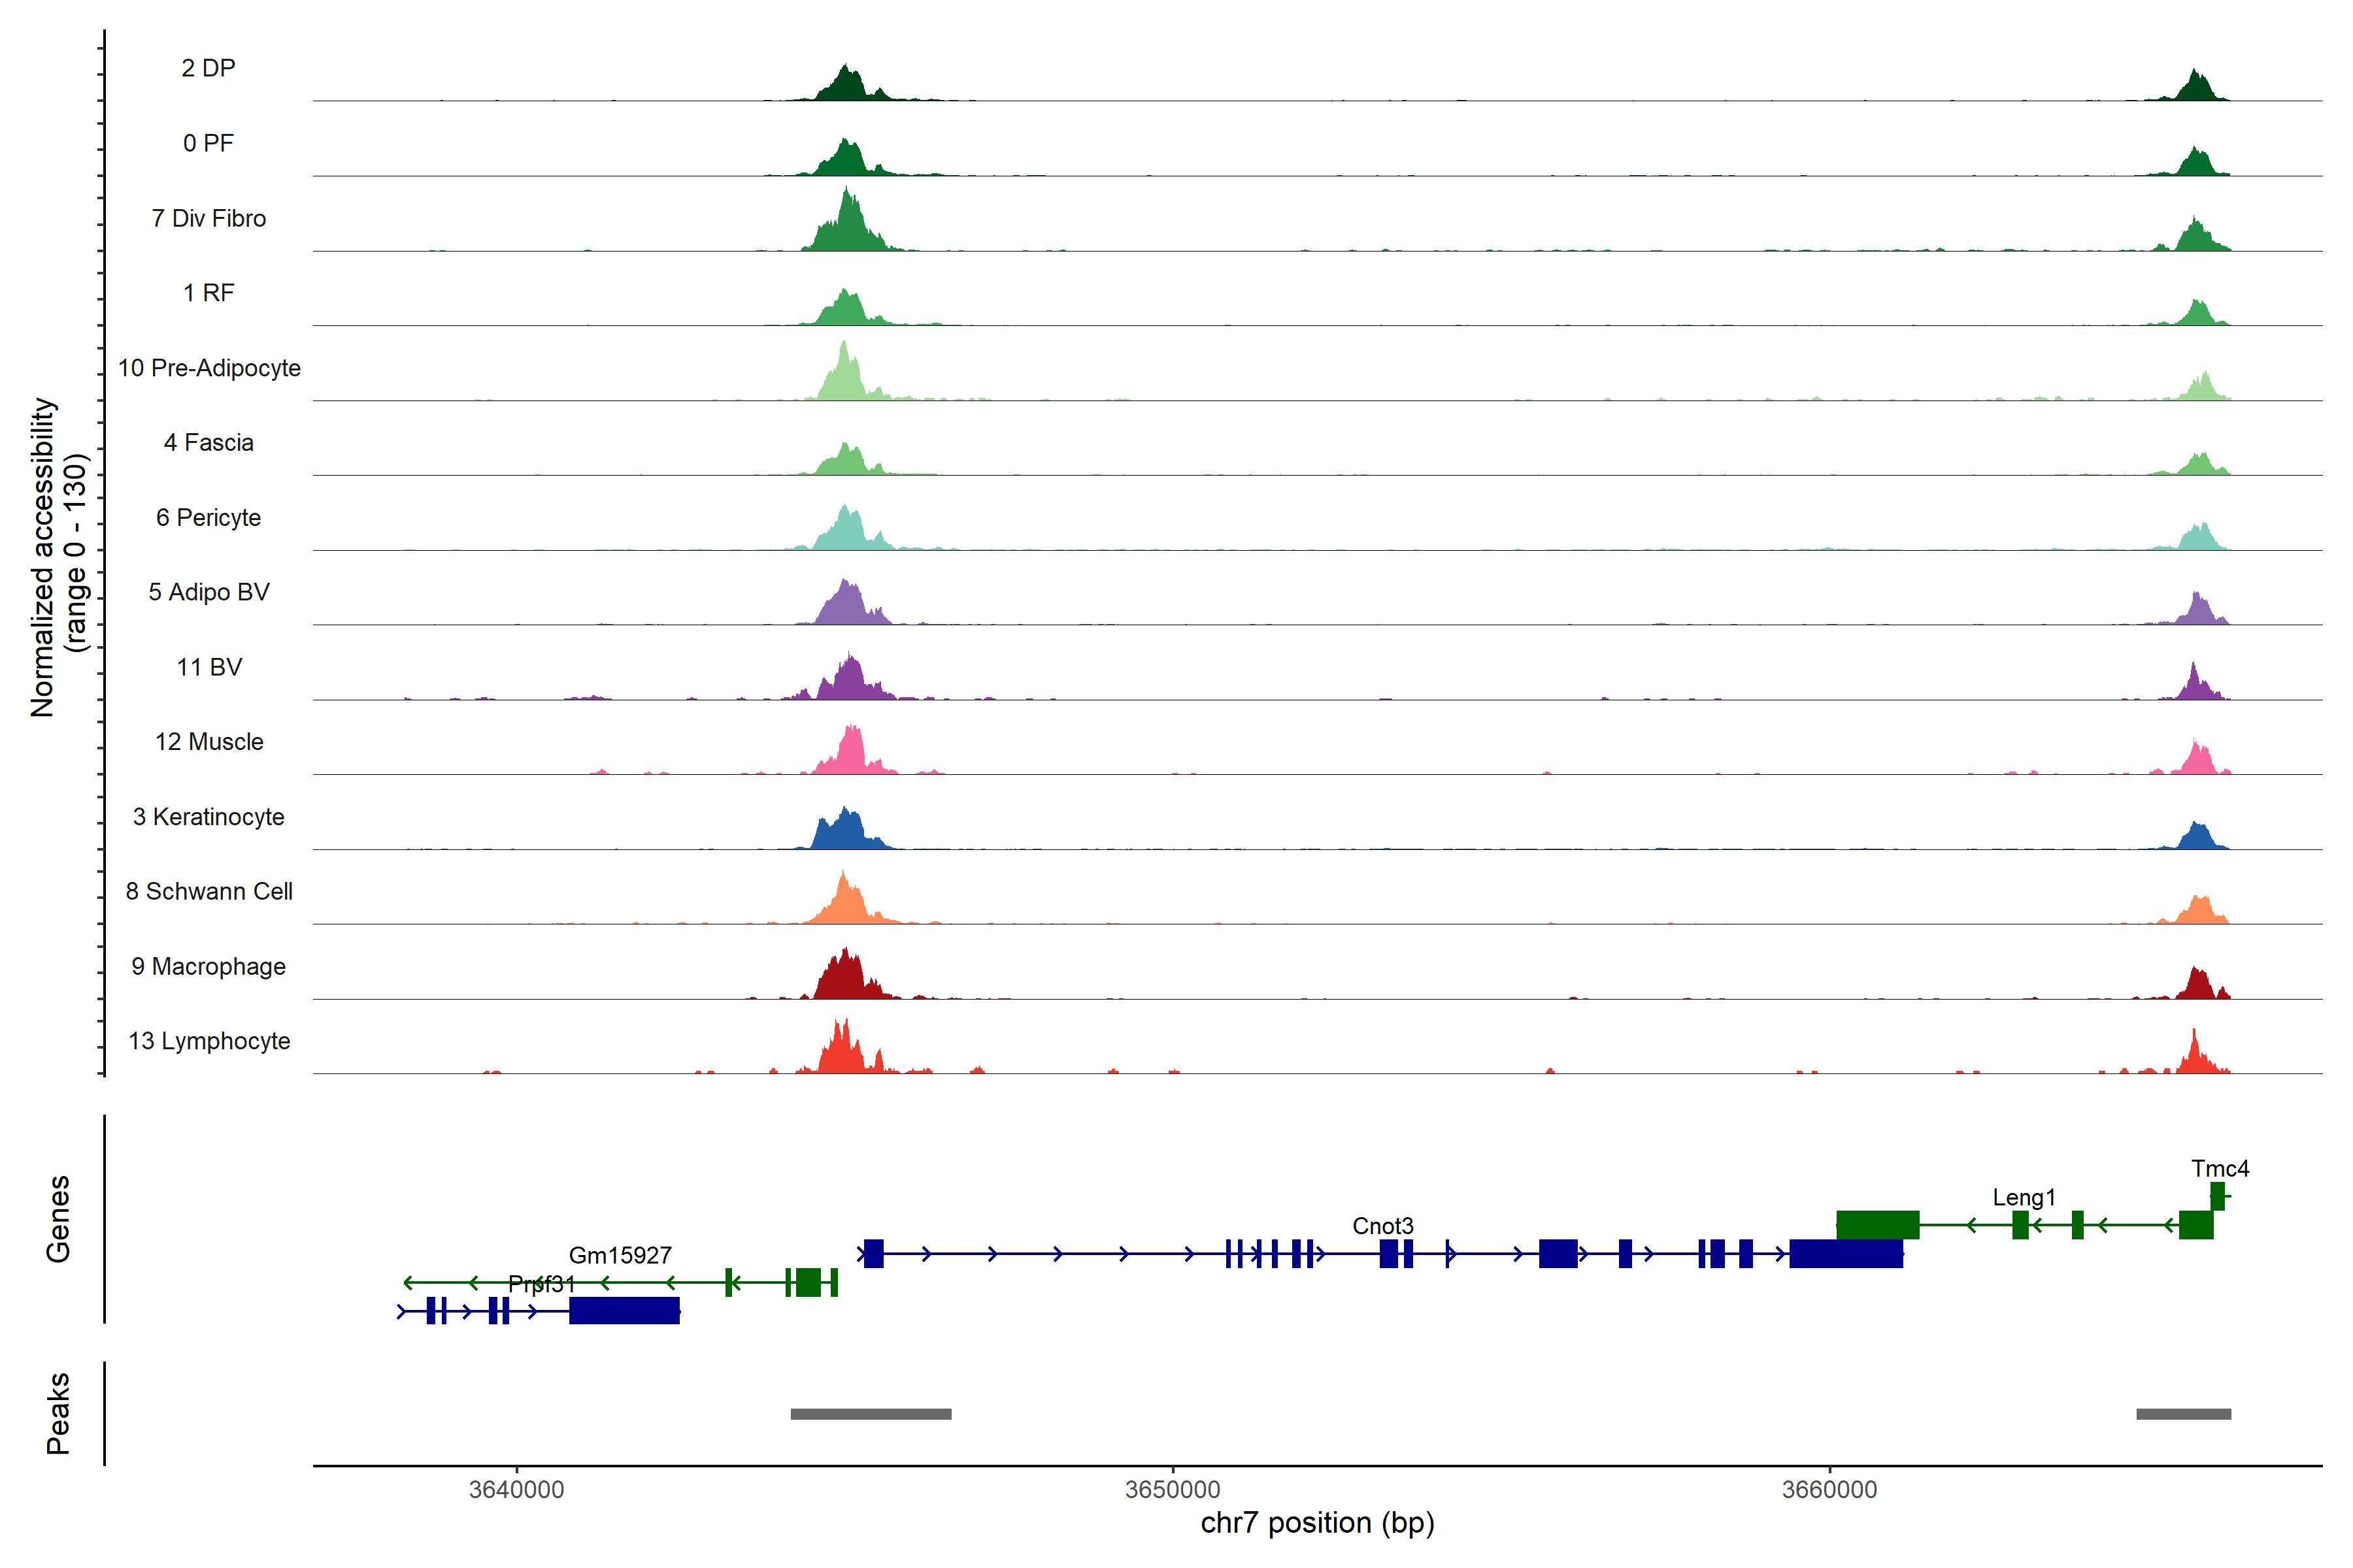The image size is (2353, 1568).
Task: Click the 7 Div Fibro track label
Action: 208,218
